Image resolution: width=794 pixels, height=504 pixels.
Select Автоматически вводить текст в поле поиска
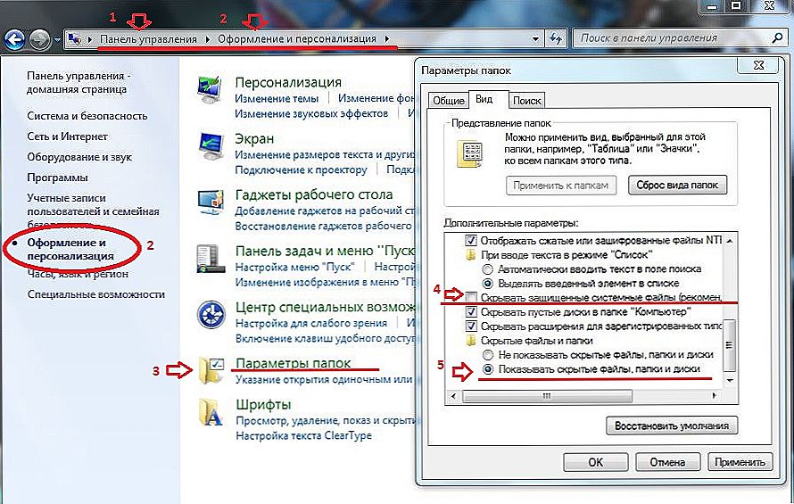click(x=487, y=269)
